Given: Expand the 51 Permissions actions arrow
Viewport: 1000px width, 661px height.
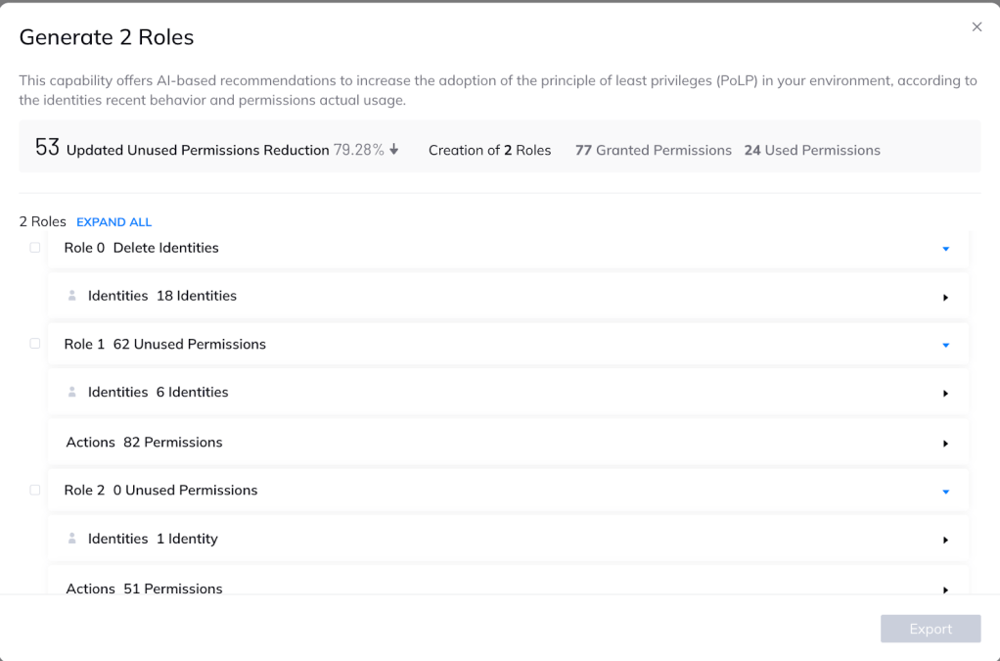Looking at the screenshot, I should (x=946, y=590).
